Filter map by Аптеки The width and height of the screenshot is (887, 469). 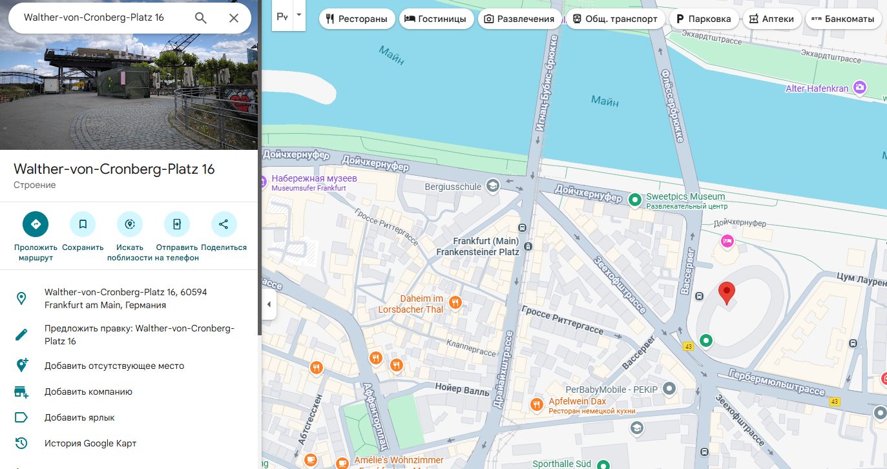(x=772, y=19)
